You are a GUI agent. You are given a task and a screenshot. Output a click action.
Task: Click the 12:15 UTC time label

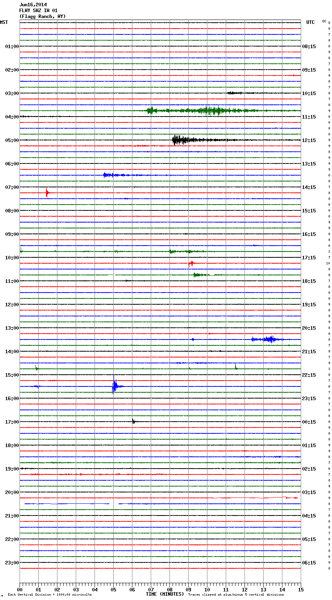pyautogui.click(x=309, y=140)
